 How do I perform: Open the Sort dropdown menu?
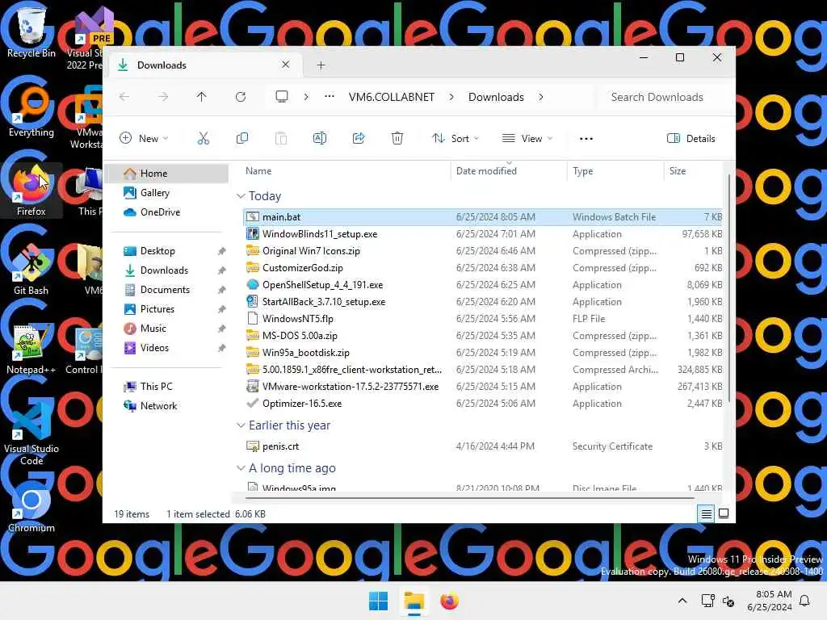tap(455, 139)
